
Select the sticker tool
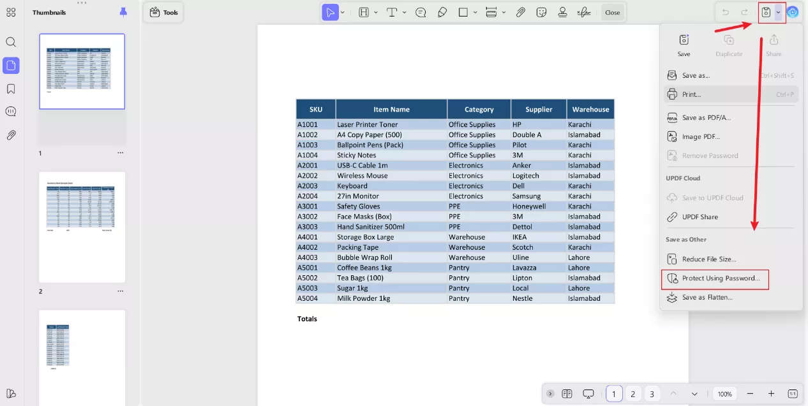pos(541,12)
